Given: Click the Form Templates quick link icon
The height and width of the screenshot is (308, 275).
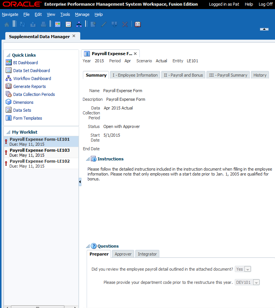Looking at the screenshot, I should tap(8, 118).
